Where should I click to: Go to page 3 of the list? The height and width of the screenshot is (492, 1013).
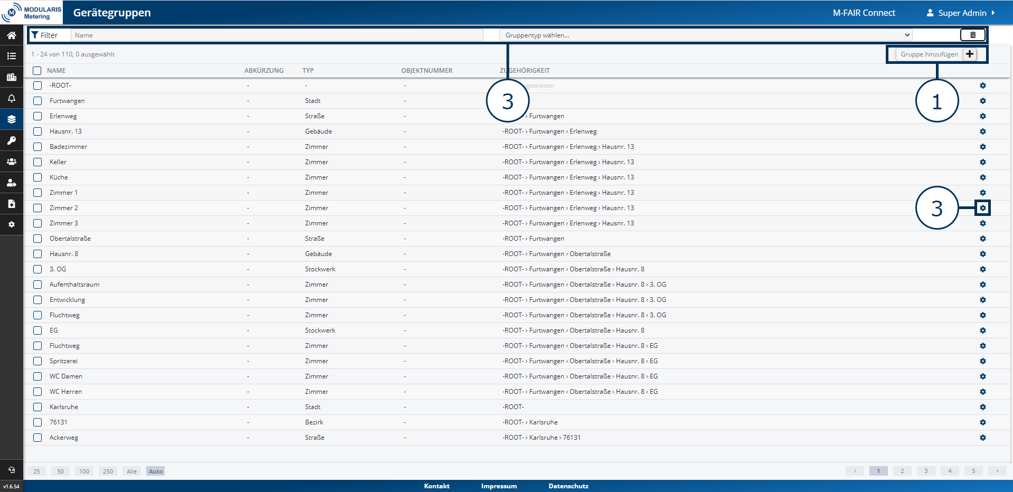(x=925, y=471)
